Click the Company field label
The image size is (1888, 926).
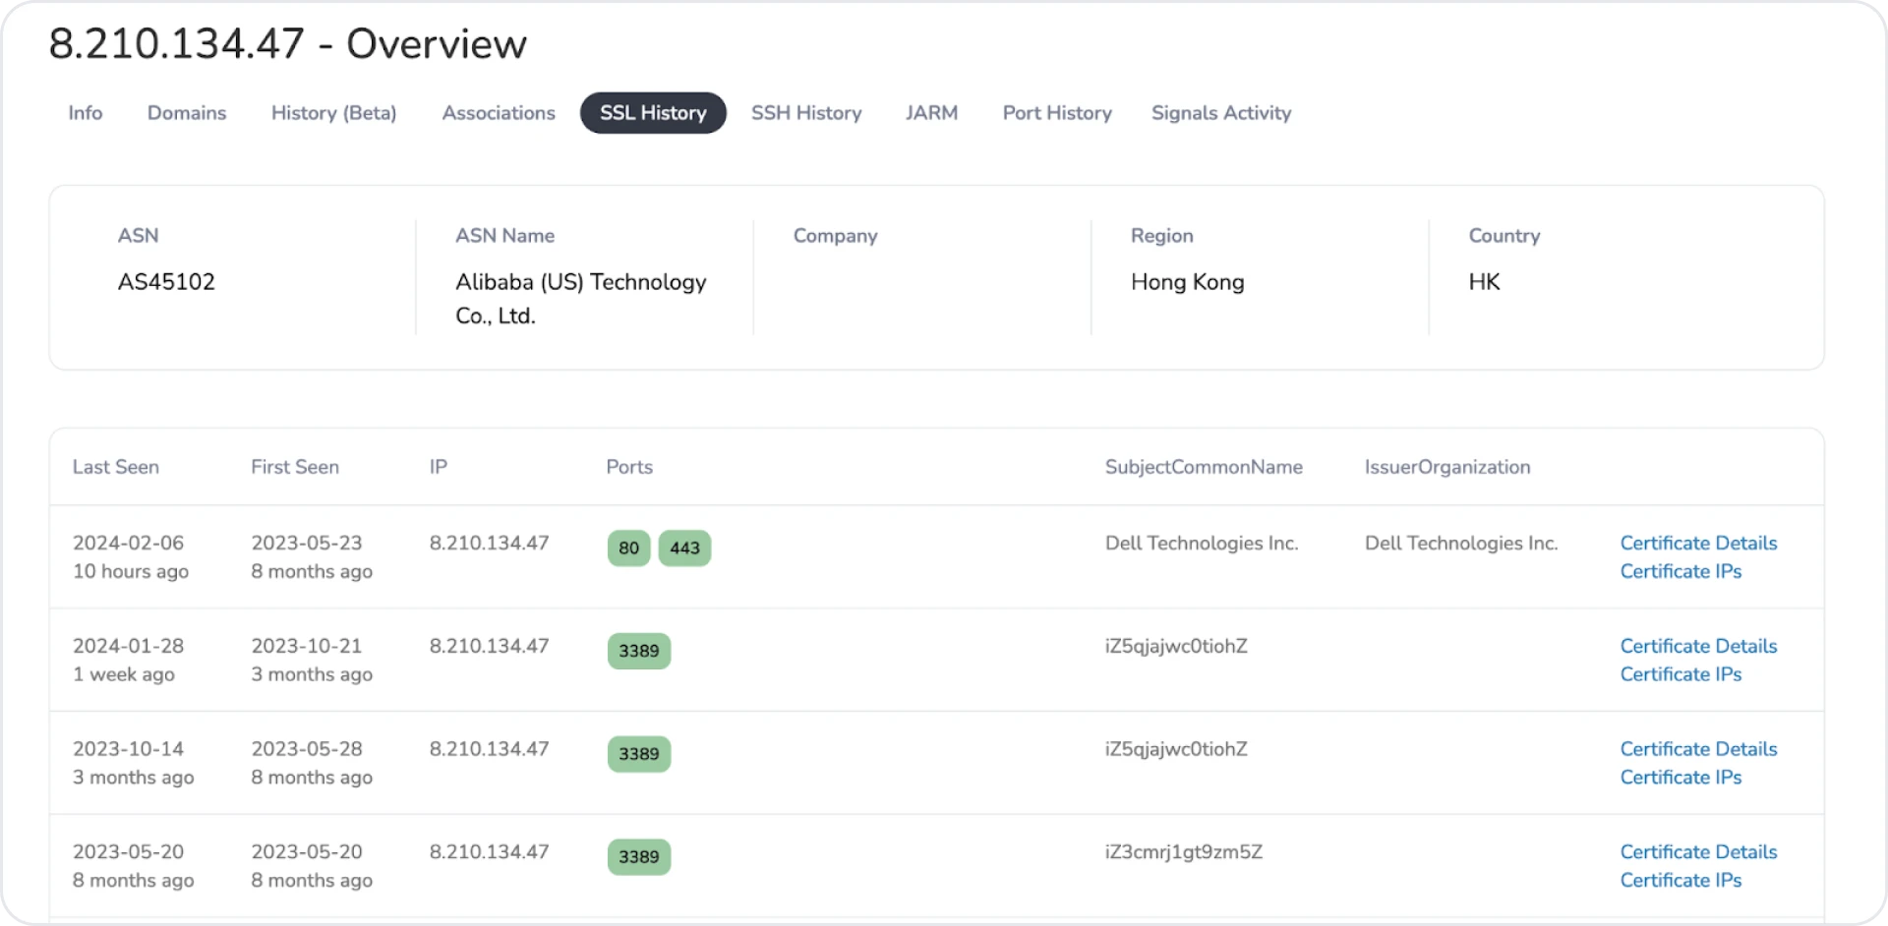tap(836, 236)
